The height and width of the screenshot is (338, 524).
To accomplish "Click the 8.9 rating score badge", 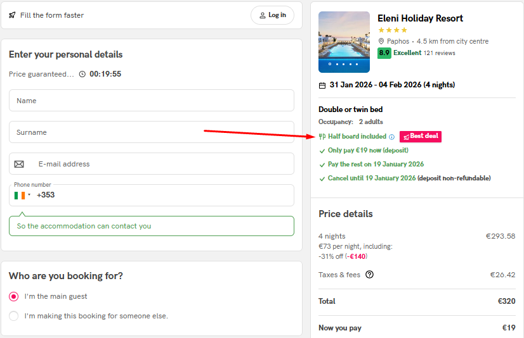I will [384, 53].
